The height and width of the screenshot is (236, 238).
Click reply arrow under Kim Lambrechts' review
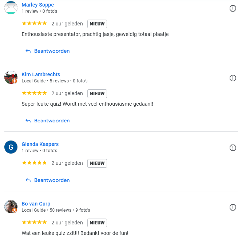pos(28,121)
